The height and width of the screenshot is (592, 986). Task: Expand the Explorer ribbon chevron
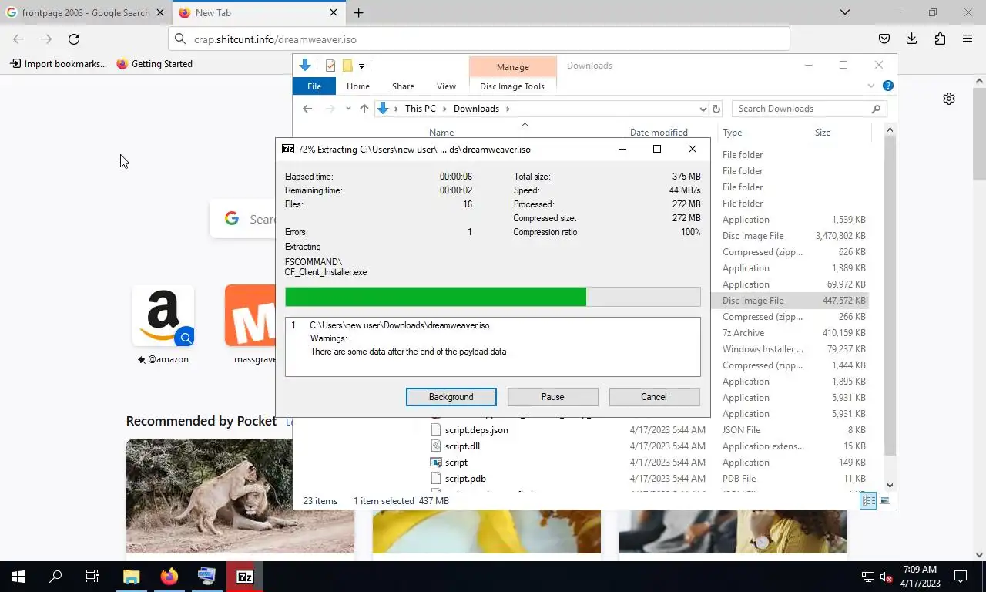tap(871, 86)
